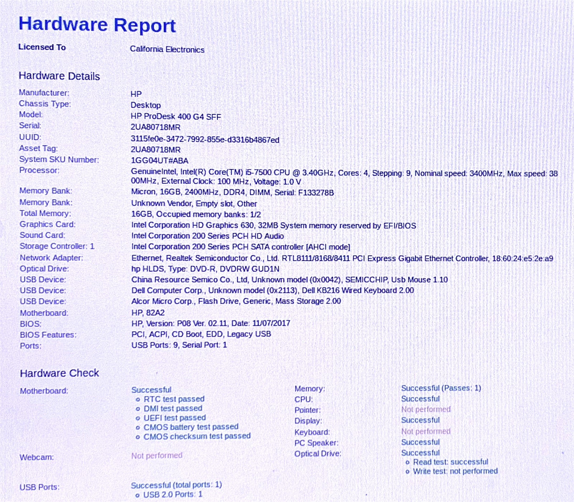Click the Alcor Micro Flash Drive entry
This screenshot has height=502, width=574.
click(x=236, y=301)
